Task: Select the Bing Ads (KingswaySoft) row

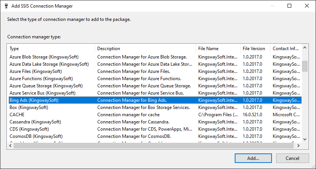Action: coord(155,100)
